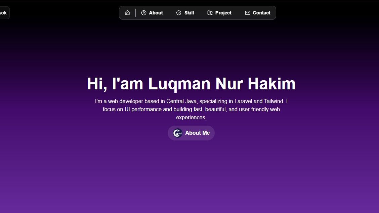Open Contact via the envelope icon

(248, 12)
